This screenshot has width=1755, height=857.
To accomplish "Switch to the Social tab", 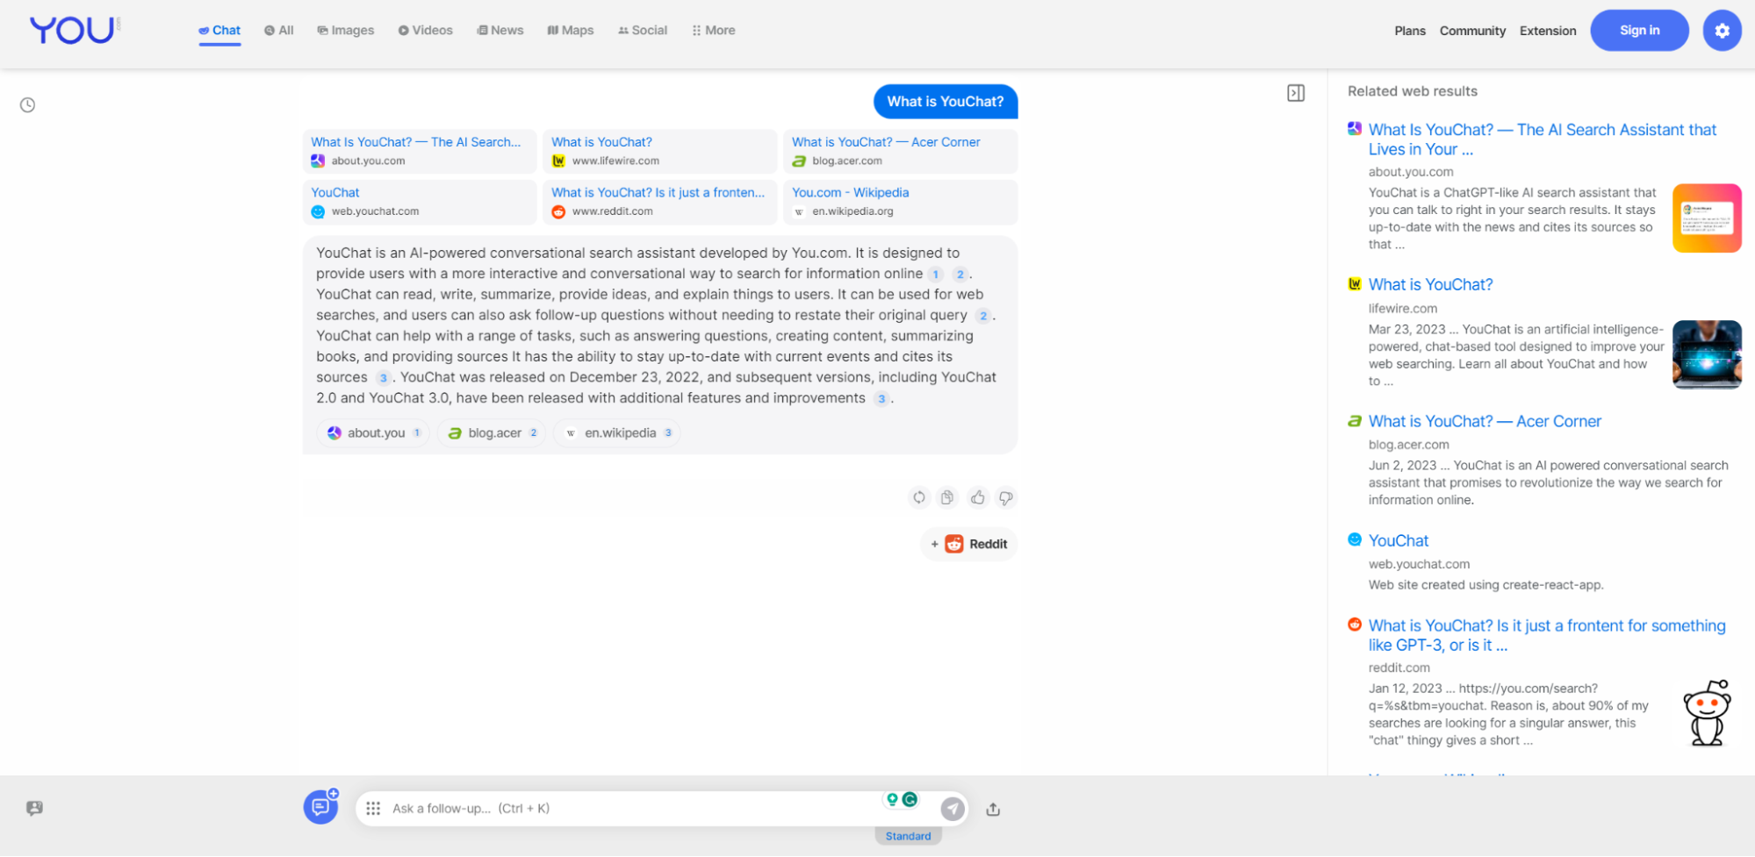I will click(x=643, y=31).
